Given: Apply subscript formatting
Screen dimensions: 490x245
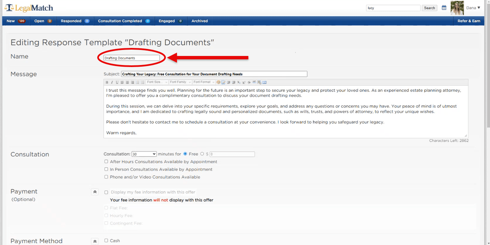Looking at the screenshot, I should [239, 82].
